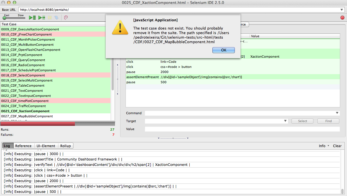Screen dimensions: 347x196
Task: Select test case 0016_CDF_RadioComponent
Action: [x=56, y=65]
